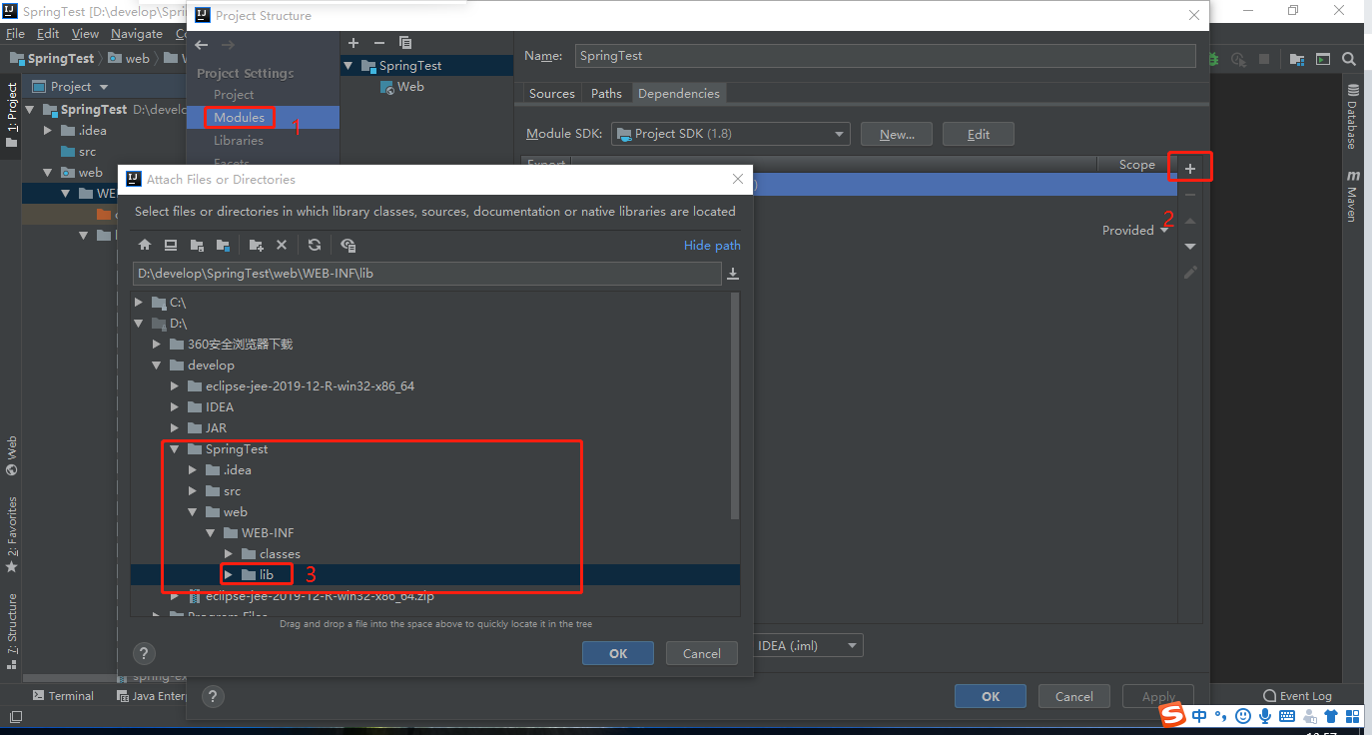Viewport: 1372px width, 735px height.
Task: Click the stop square icon in IDE toolbar
Action: (x=1264, y=59)
